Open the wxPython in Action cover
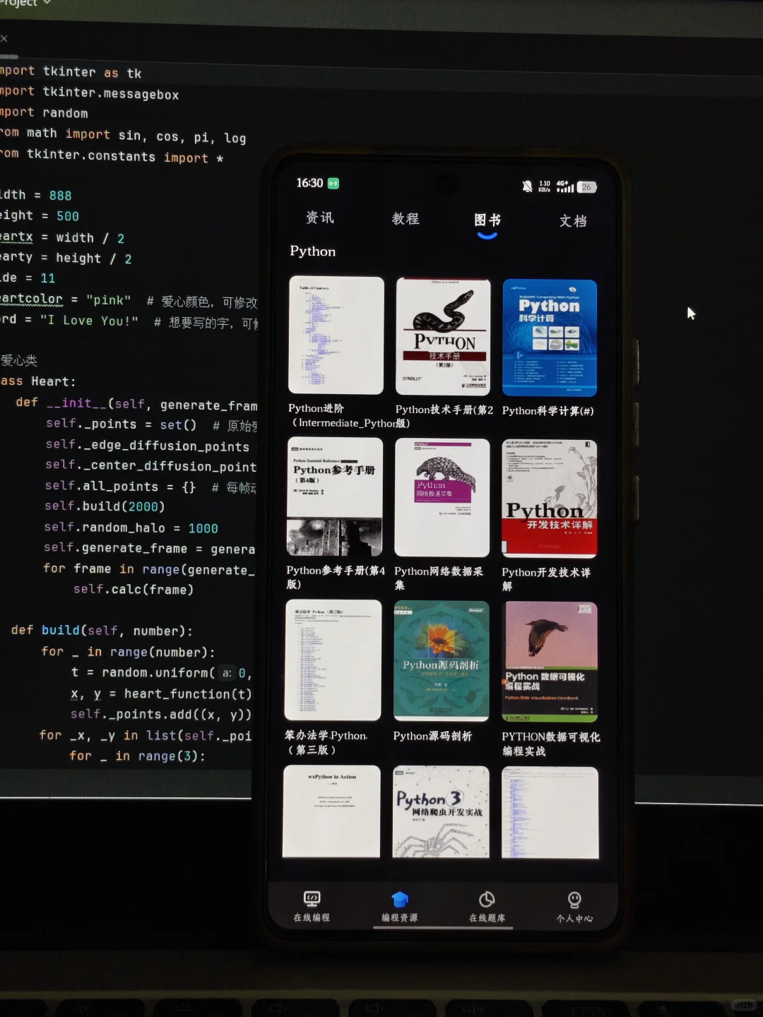This screenshot has height=1017, width=763. 331,811
